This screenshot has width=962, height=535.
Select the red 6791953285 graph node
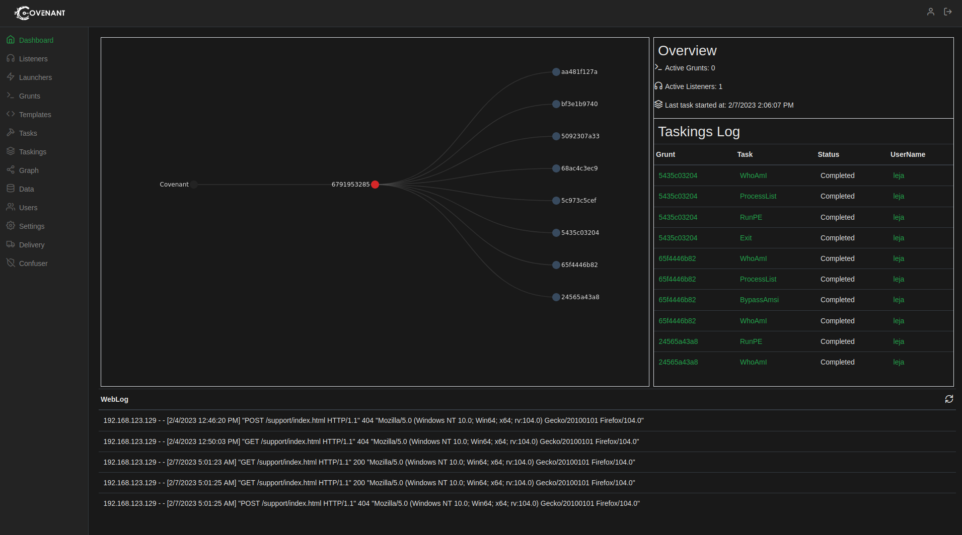[x=375, y=185]
